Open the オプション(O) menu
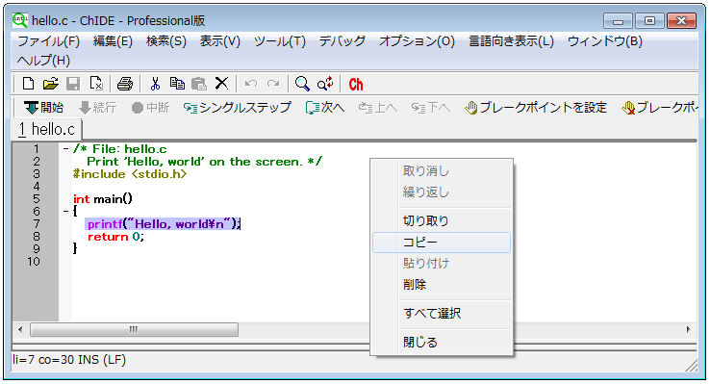The width and height of the screenshot is (710, 384). point(417,41)
